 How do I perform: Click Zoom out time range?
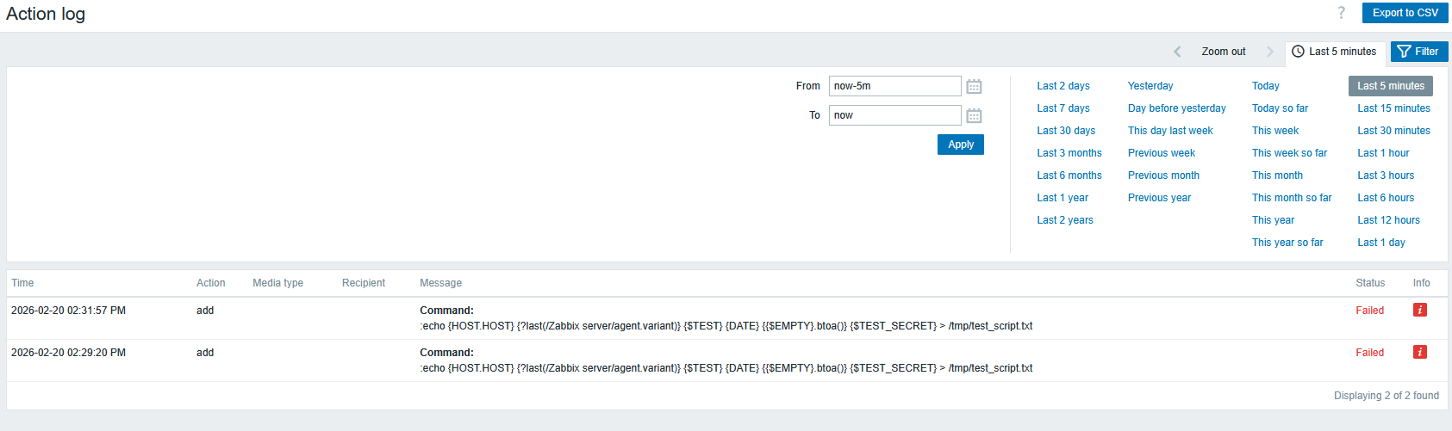tap(1223, 52)
